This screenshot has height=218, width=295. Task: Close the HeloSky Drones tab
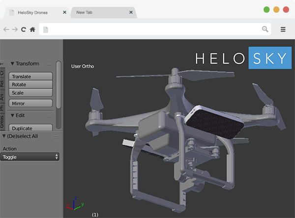point(65,12)
